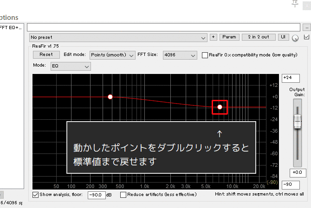Viewport: 311px width, 208px height.
Task: Enable Reduce artifacts checkbox
Action: pos(123,195)
